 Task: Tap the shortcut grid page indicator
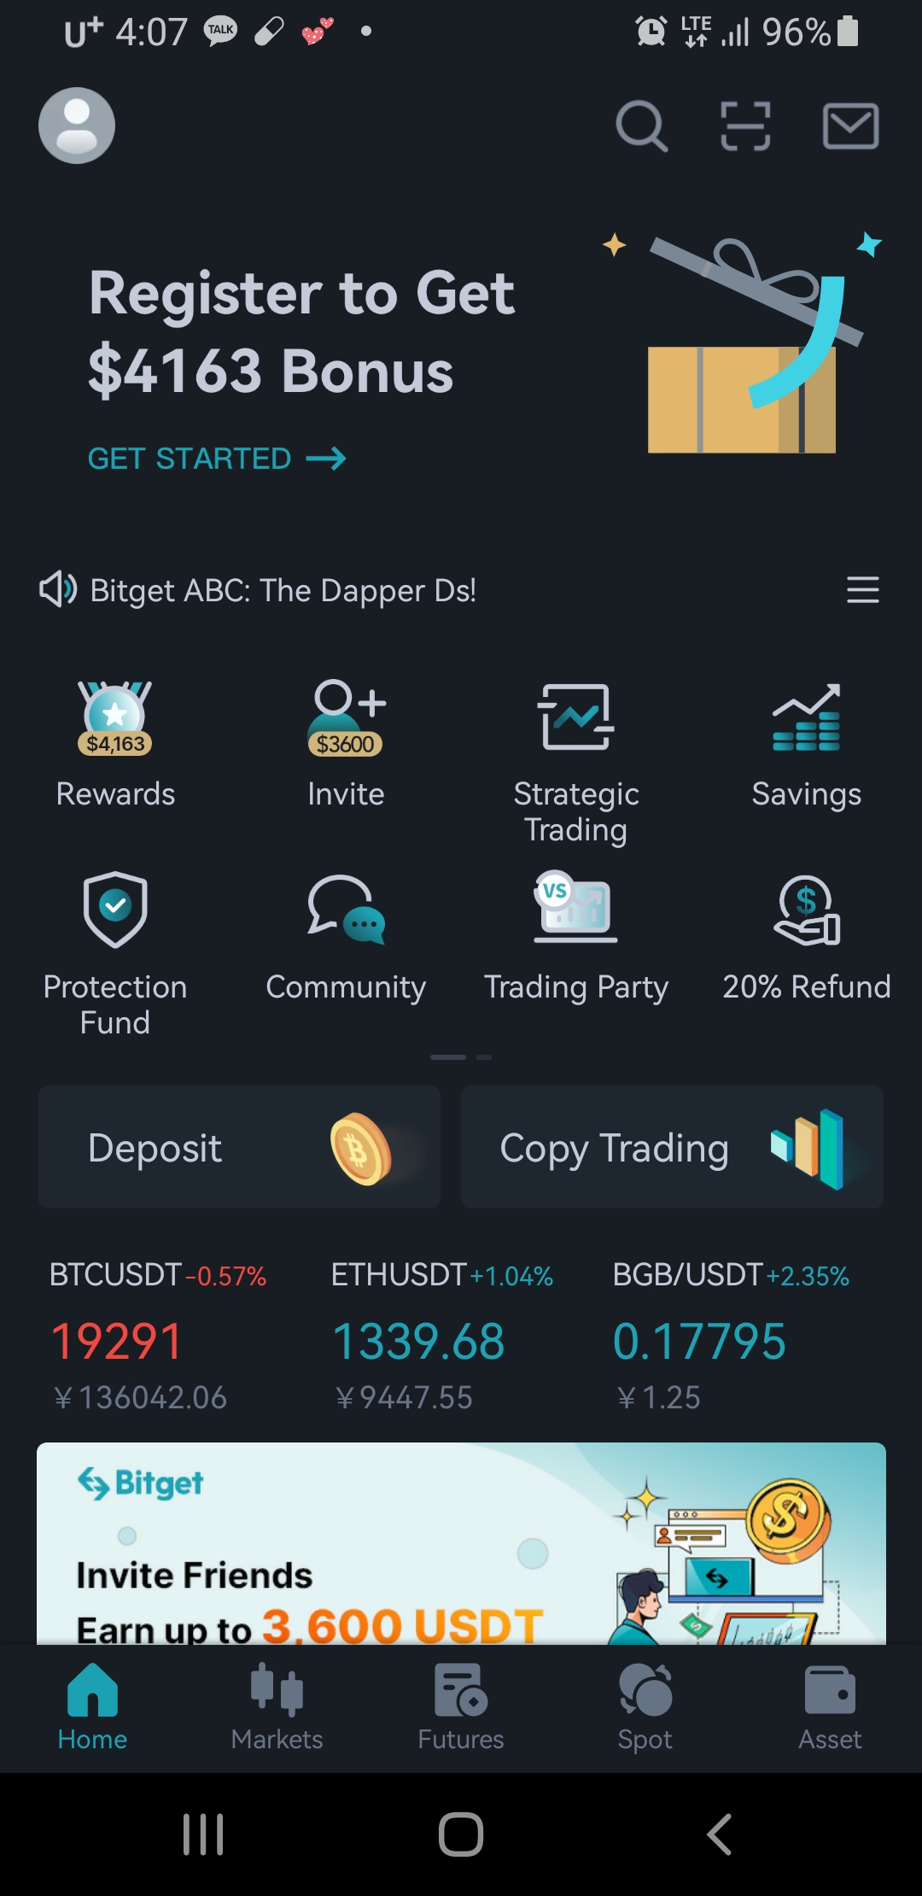coord(461,1057)
